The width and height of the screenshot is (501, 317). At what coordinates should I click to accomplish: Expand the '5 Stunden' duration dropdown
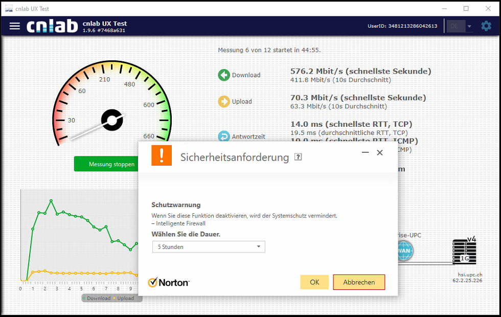tap(209, 247)
